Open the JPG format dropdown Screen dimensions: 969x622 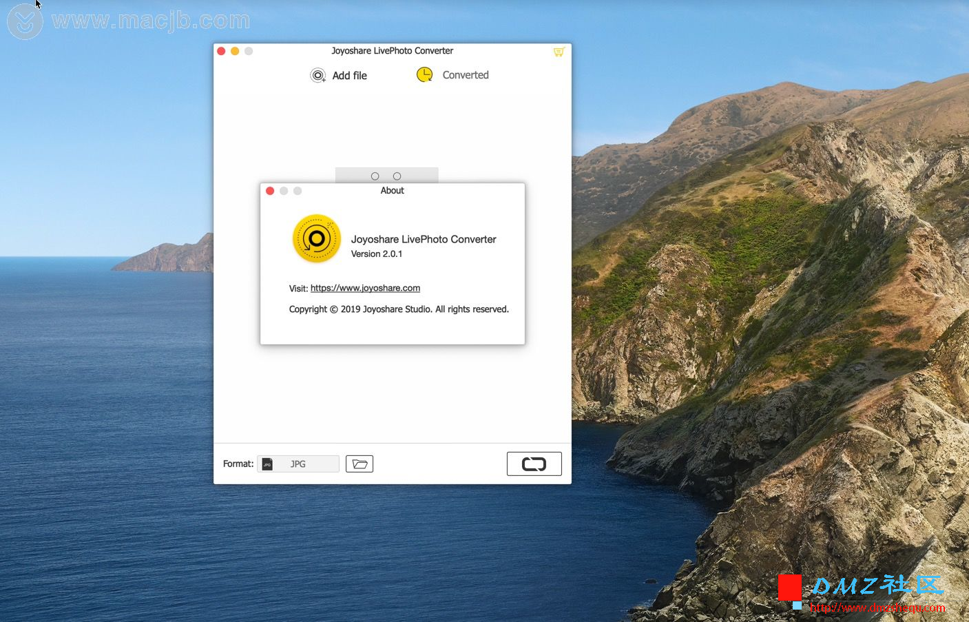298,464
